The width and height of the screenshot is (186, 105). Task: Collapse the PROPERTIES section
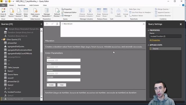148,30
